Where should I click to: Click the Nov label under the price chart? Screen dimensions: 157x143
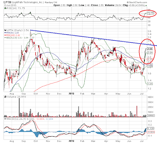pyautogui.click(x=48, y=94)
